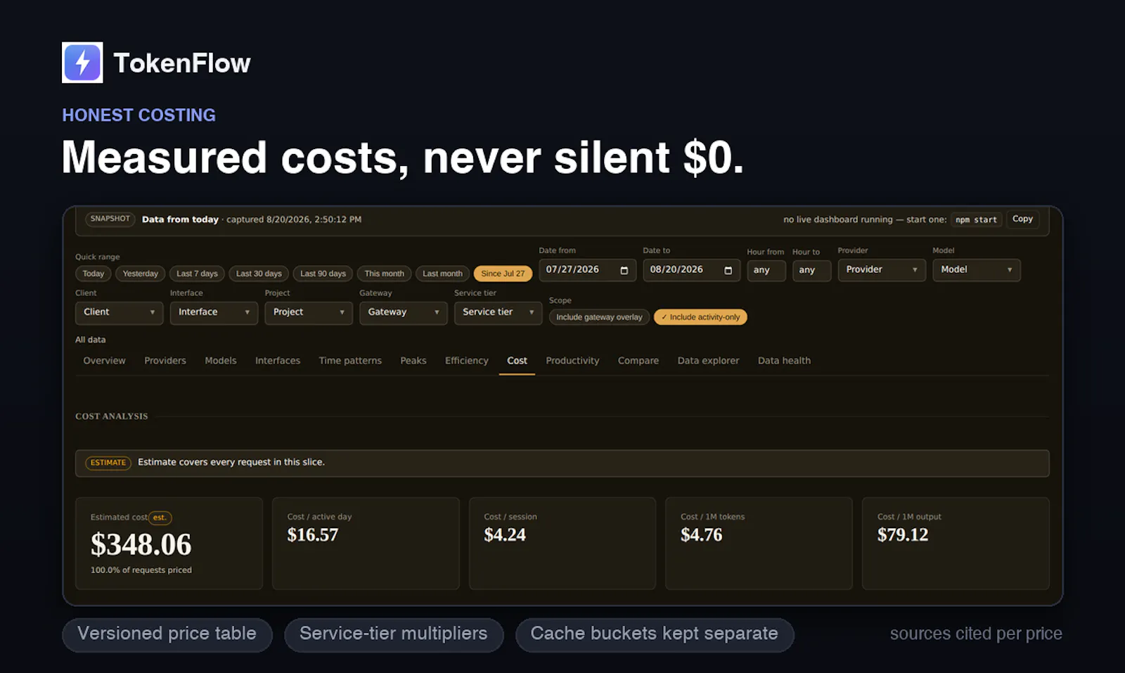
Task: Click the npm start command text
Action: 976,220
